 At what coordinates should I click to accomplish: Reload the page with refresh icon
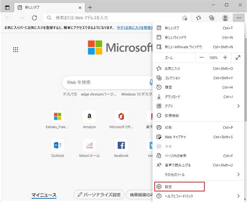click(34, 18)
